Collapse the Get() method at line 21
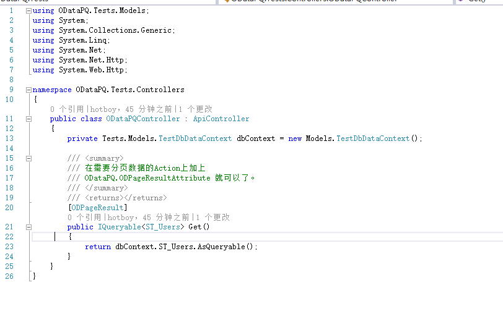 coord(28,228)
